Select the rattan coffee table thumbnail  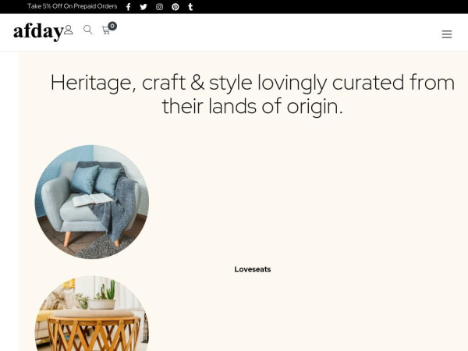pyautogui.click(x=92, y=314)
